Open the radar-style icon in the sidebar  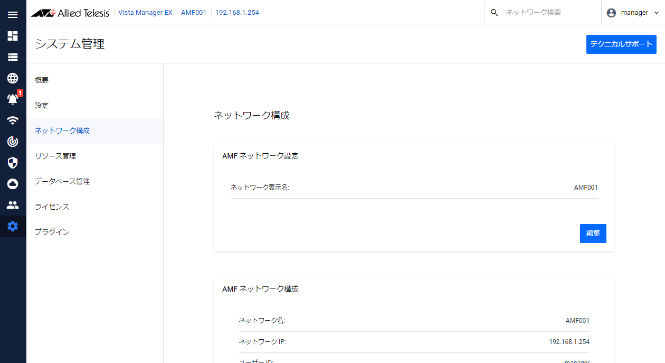[x=13, y=142]
